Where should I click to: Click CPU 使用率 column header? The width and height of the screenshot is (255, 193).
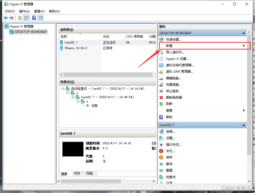tap(136, 37)
